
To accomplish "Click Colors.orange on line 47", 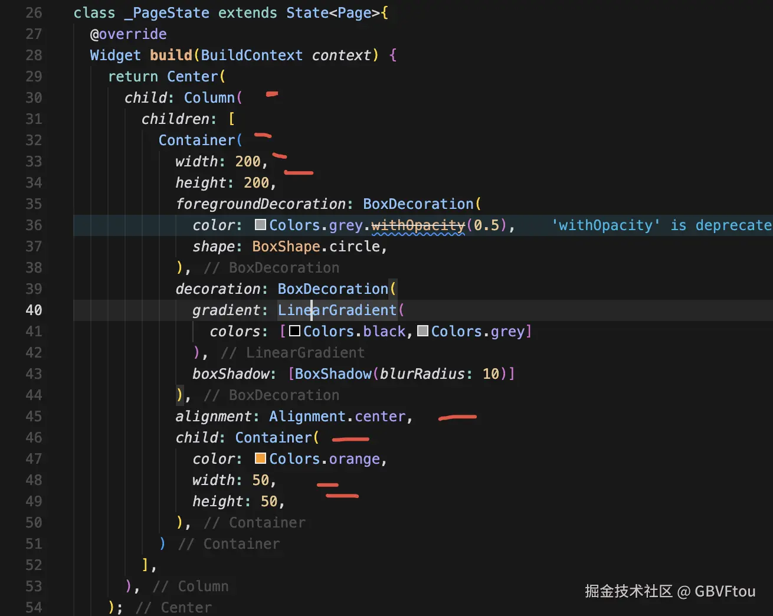I will point(325,458).
